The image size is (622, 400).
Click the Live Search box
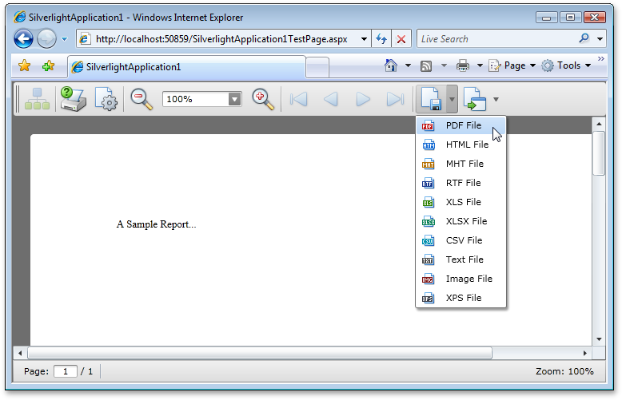point(496,39)
